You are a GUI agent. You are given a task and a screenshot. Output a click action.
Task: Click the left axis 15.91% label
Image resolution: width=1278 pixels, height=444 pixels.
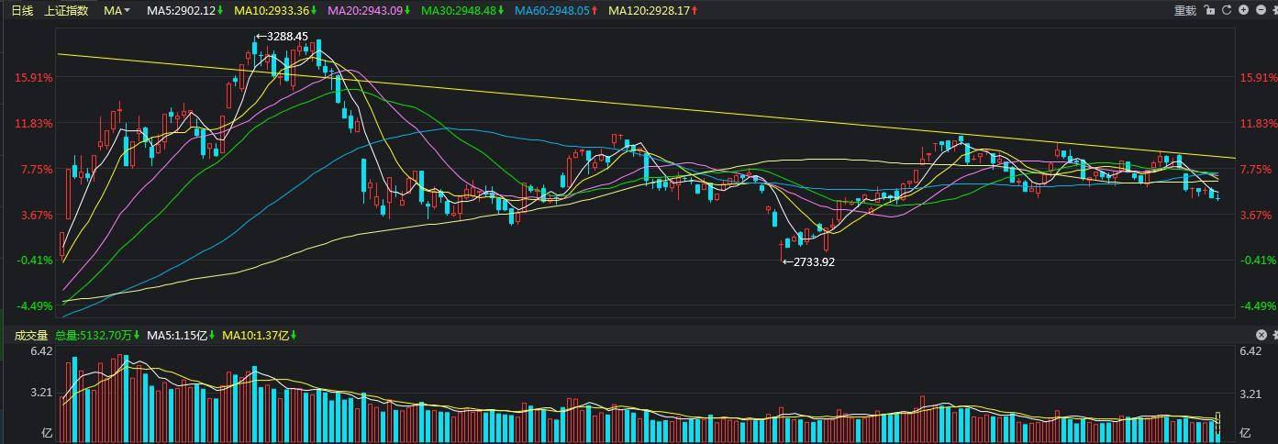click(x=33, y=78)
